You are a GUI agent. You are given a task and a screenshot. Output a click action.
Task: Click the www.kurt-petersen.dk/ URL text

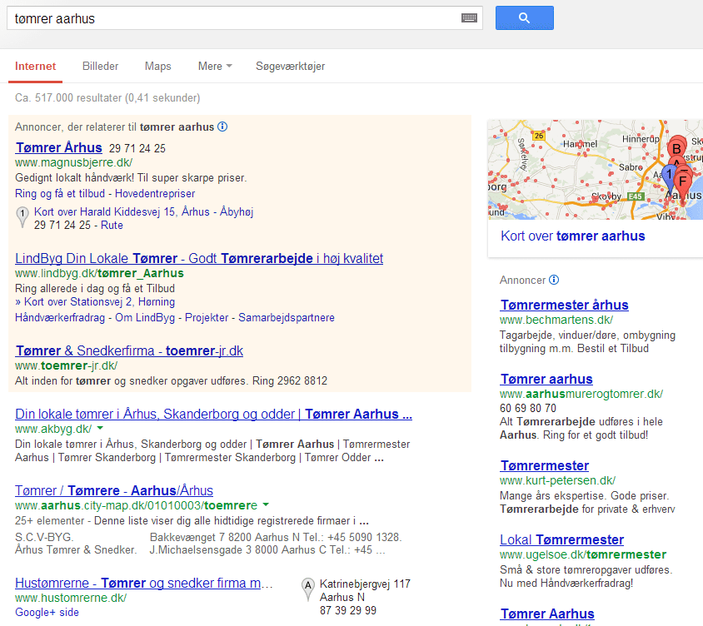coord(558,480)
